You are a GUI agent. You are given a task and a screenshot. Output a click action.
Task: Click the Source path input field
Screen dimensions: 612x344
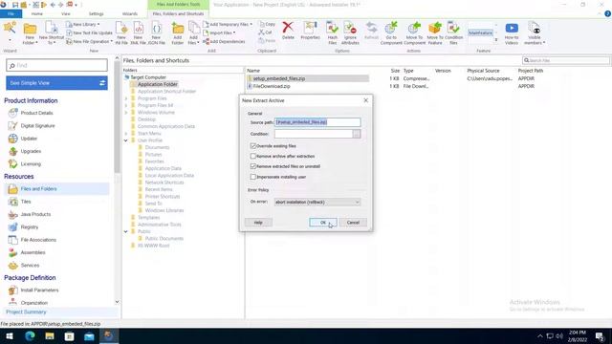coord(317,122)
